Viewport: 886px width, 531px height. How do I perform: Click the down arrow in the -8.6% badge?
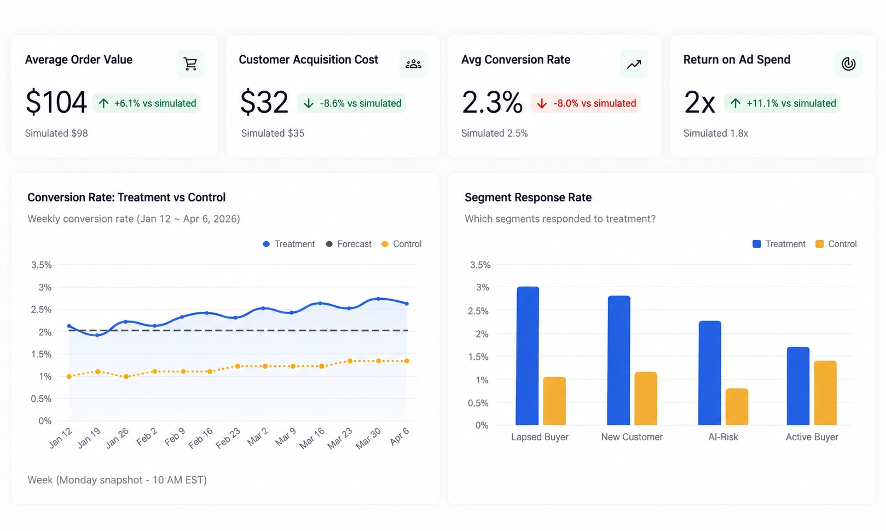click(309, 103)
